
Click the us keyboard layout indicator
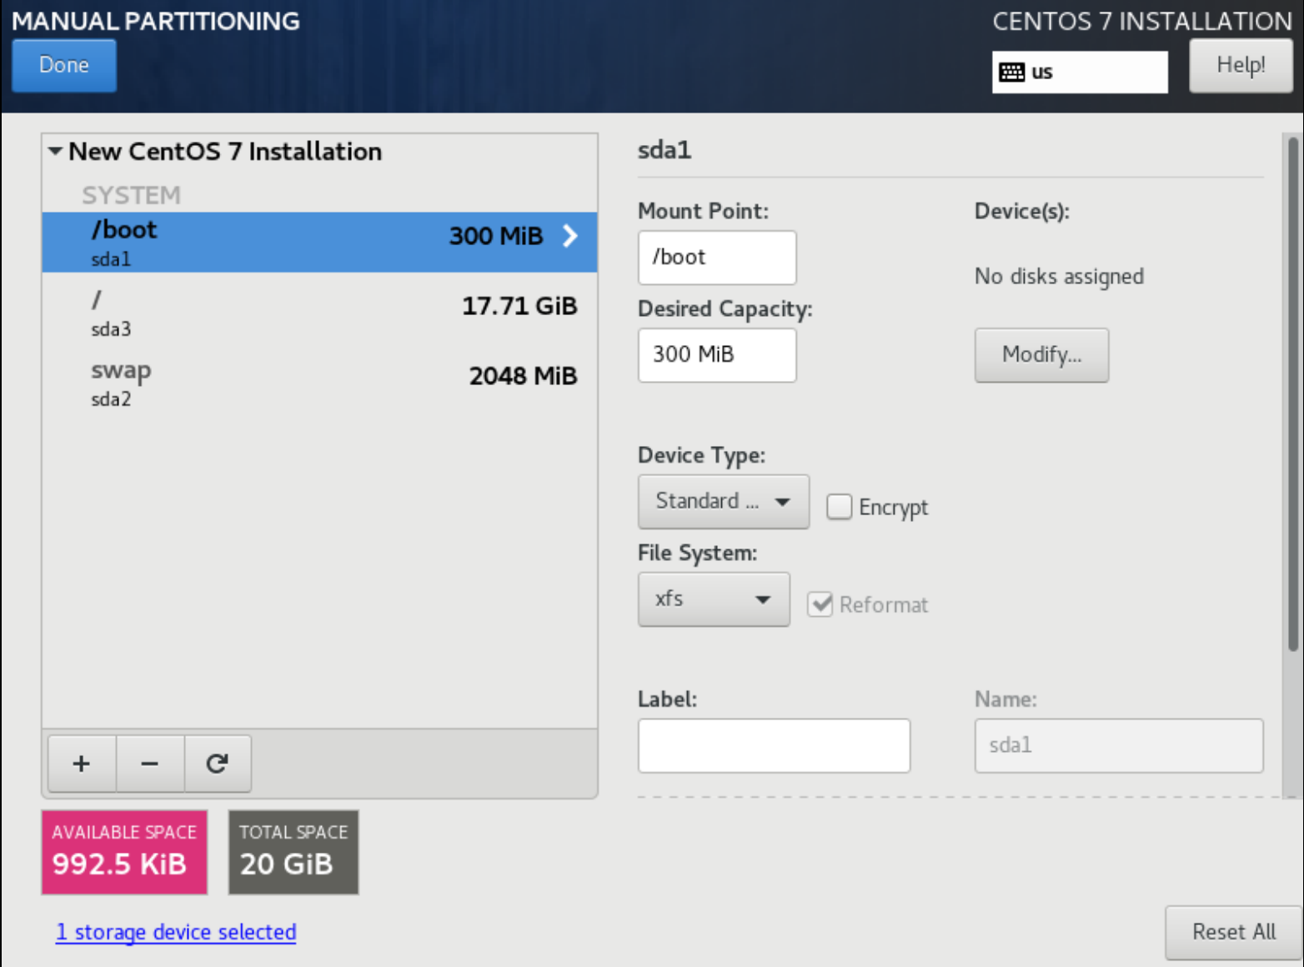point(1080,73)
